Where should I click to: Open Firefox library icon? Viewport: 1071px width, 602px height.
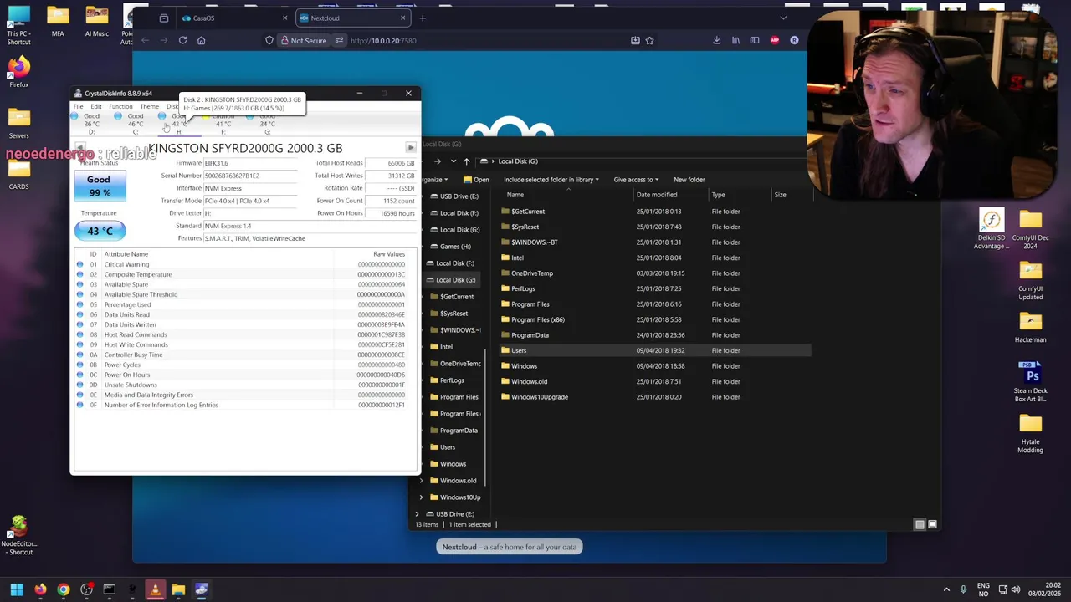[x=735, y=40]
